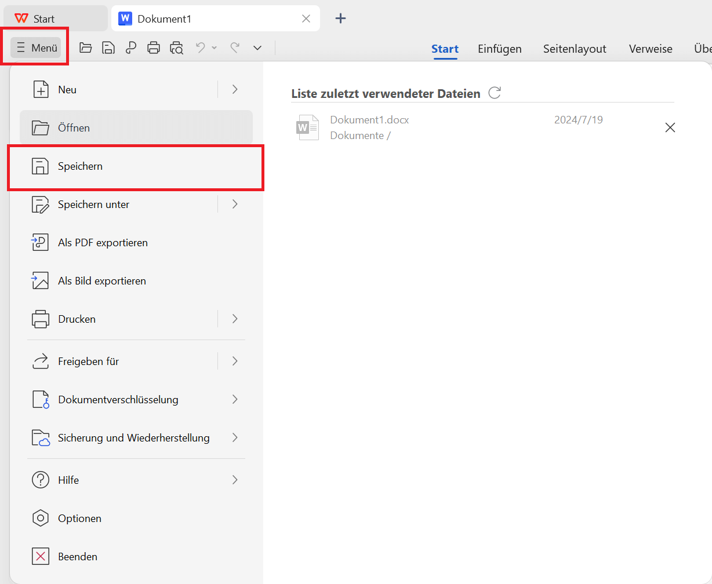Open Dokument1.docx from recent files

[369, 119]
